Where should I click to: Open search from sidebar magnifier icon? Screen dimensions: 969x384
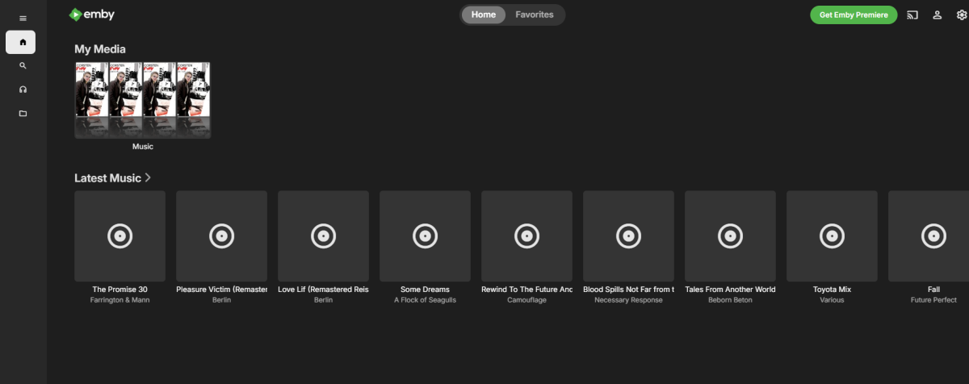click(x=23, y=66)
